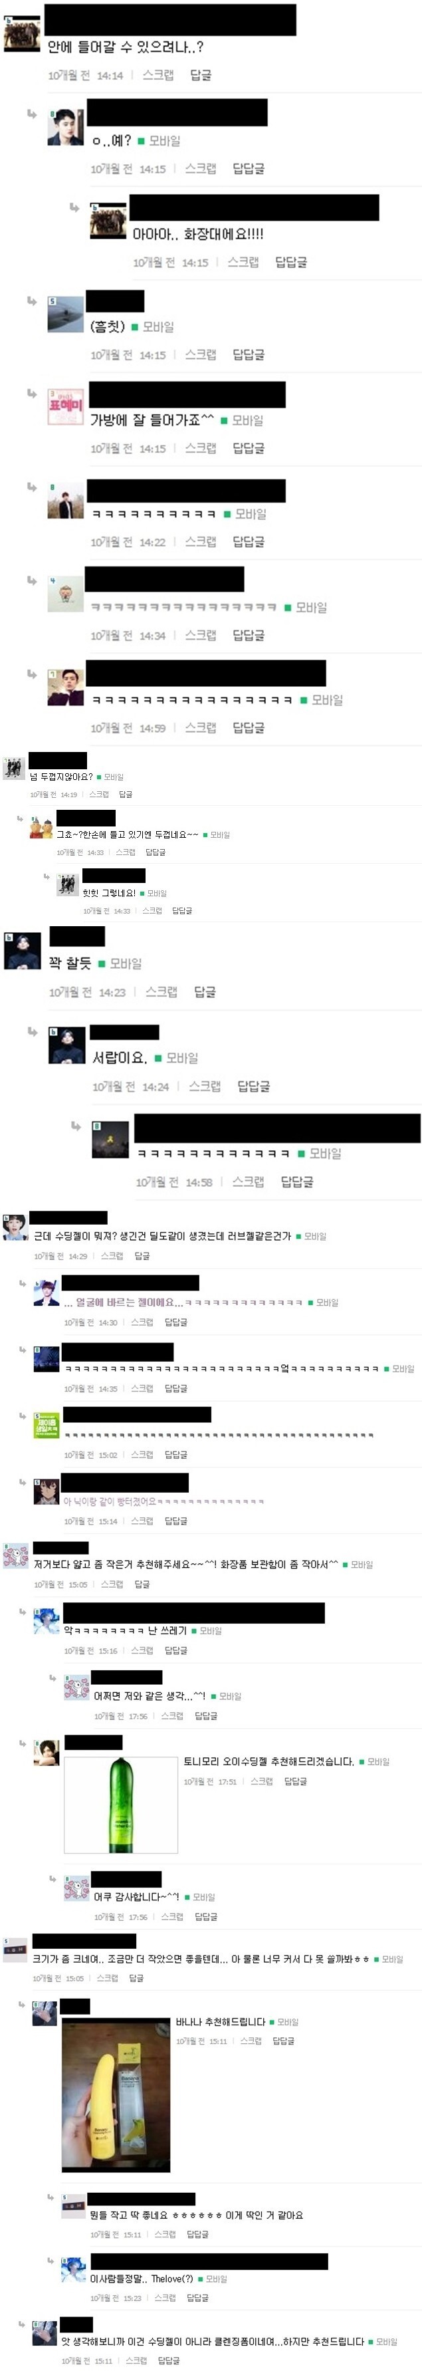Click the avatar beside "안에 들어갈 수 있으려나..?"
Screen dimensions: 422x2371
(22, 34)
